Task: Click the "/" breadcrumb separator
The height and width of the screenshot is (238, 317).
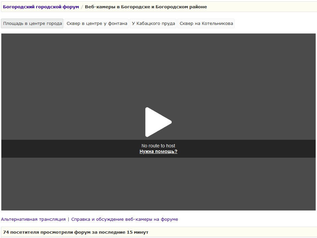Action: (82, 7)
